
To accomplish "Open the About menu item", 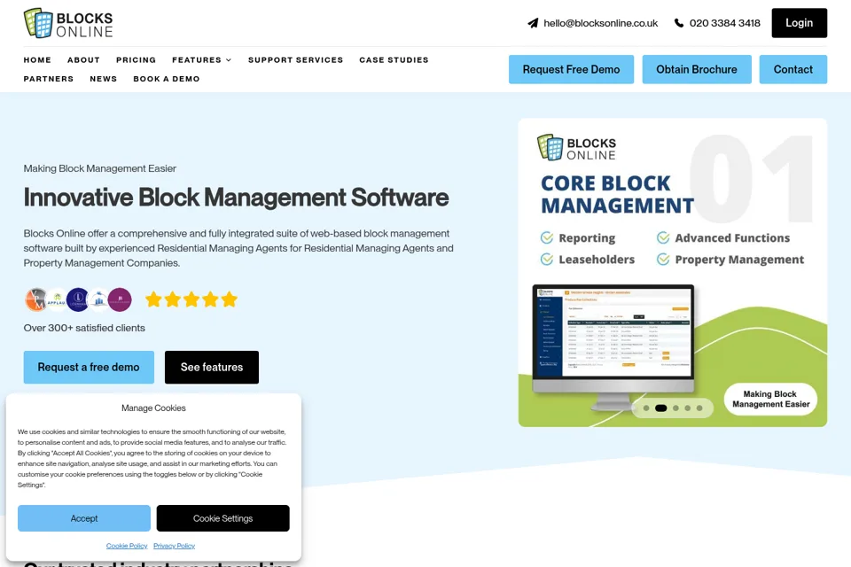I will [83, 59].
